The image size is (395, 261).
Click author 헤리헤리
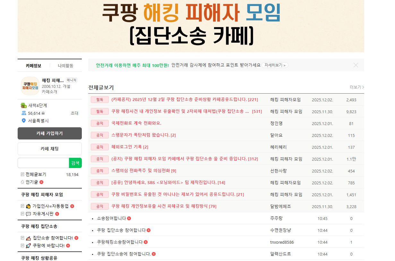point(279,147)
